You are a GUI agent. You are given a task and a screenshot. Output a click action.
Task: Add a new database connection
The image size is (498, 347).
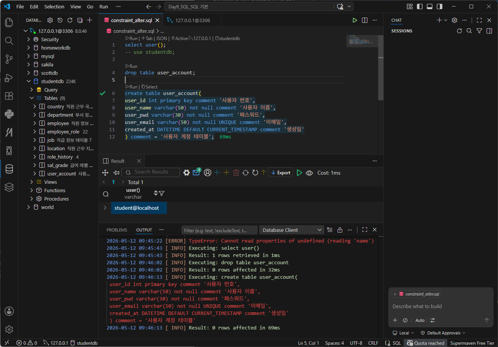tap(90, 20)
